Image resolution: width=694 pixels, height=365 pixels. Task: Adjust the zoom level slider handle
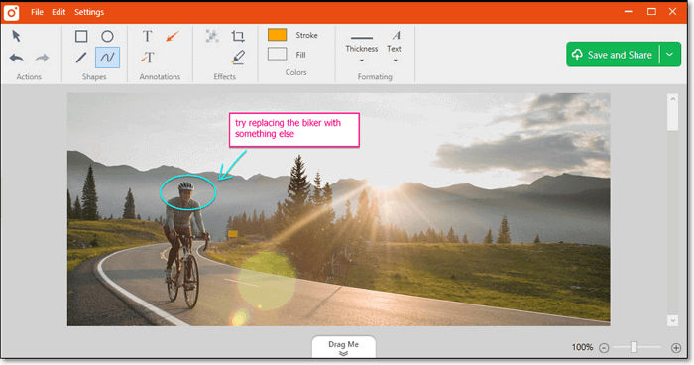pos(634,347)
